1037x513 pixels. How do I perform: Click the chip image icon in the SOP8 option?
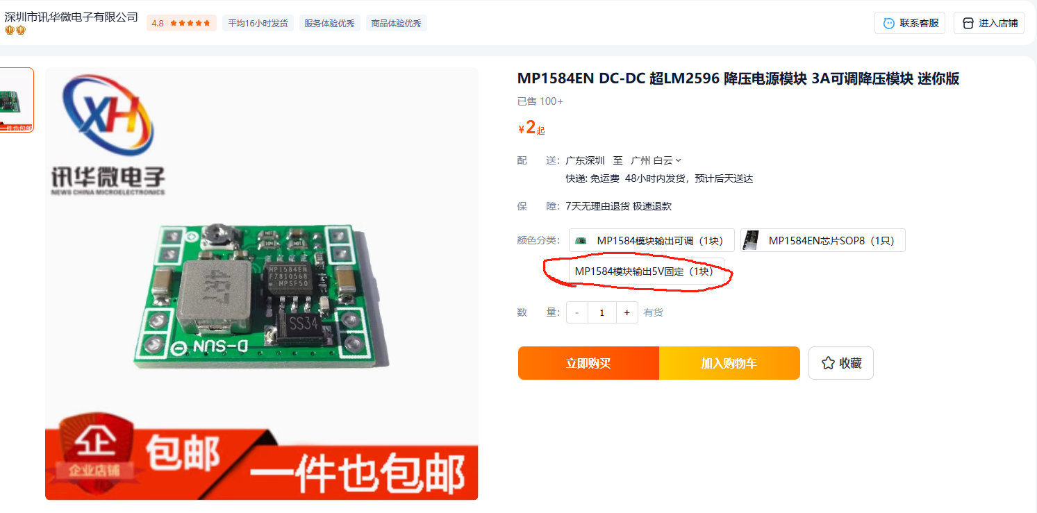(751, 240)
